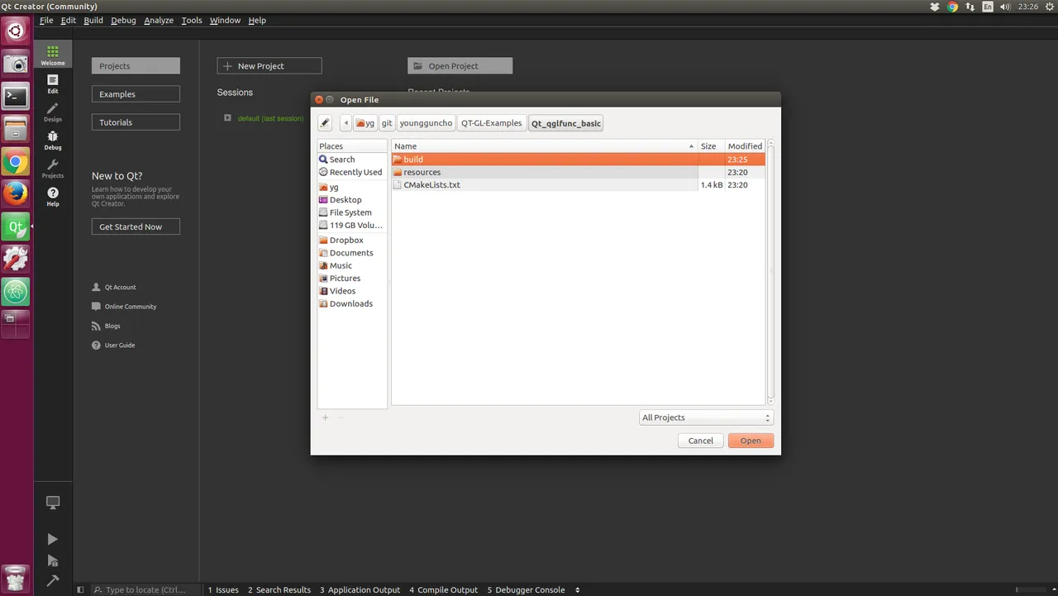Click the Cancel button in dialog

tap(701, 441)
